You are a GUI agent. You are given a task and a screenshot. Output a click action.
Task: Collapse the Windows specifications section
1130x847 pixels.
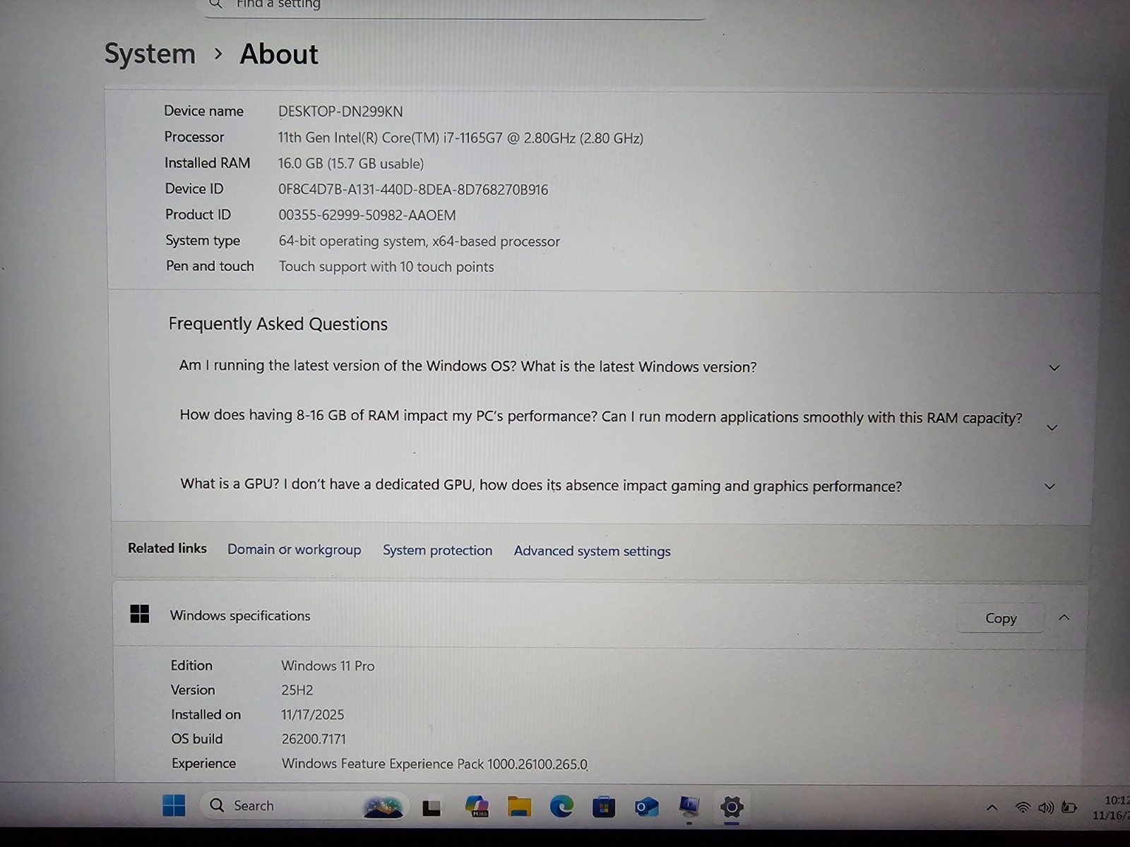(x=1064, y=618)
